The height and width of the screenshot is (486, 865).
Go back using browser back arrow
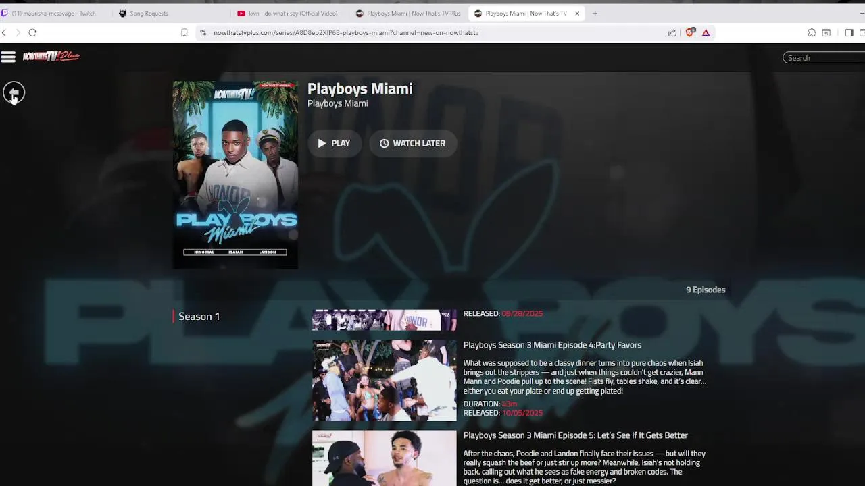pyautogui.click(x=4, y=32)
